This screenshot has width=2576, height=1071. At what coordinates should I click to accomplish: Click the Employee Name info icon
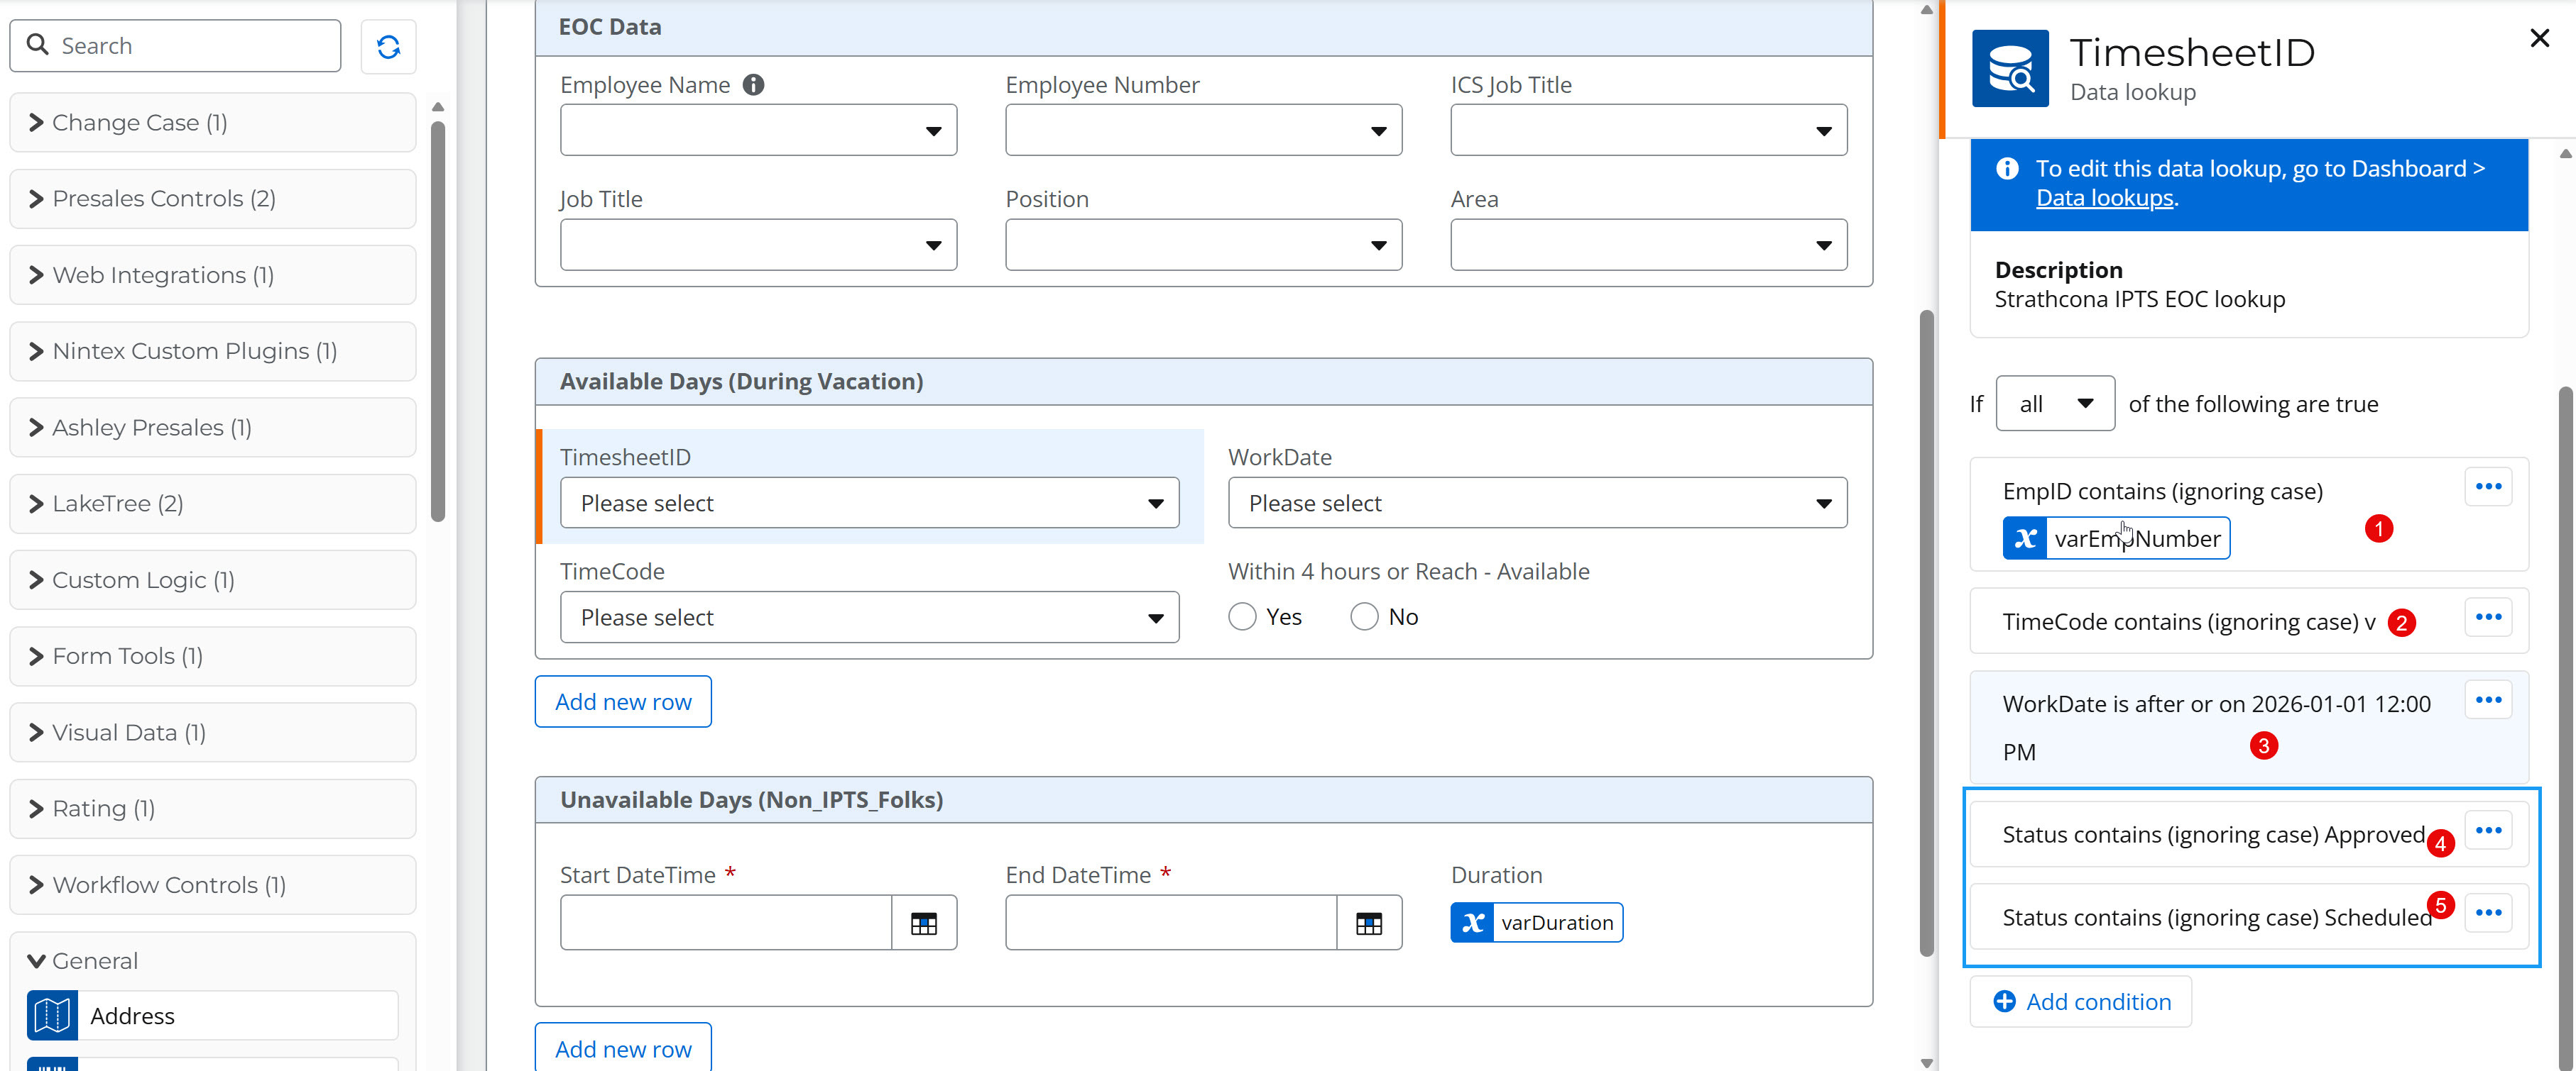[753, 85]
